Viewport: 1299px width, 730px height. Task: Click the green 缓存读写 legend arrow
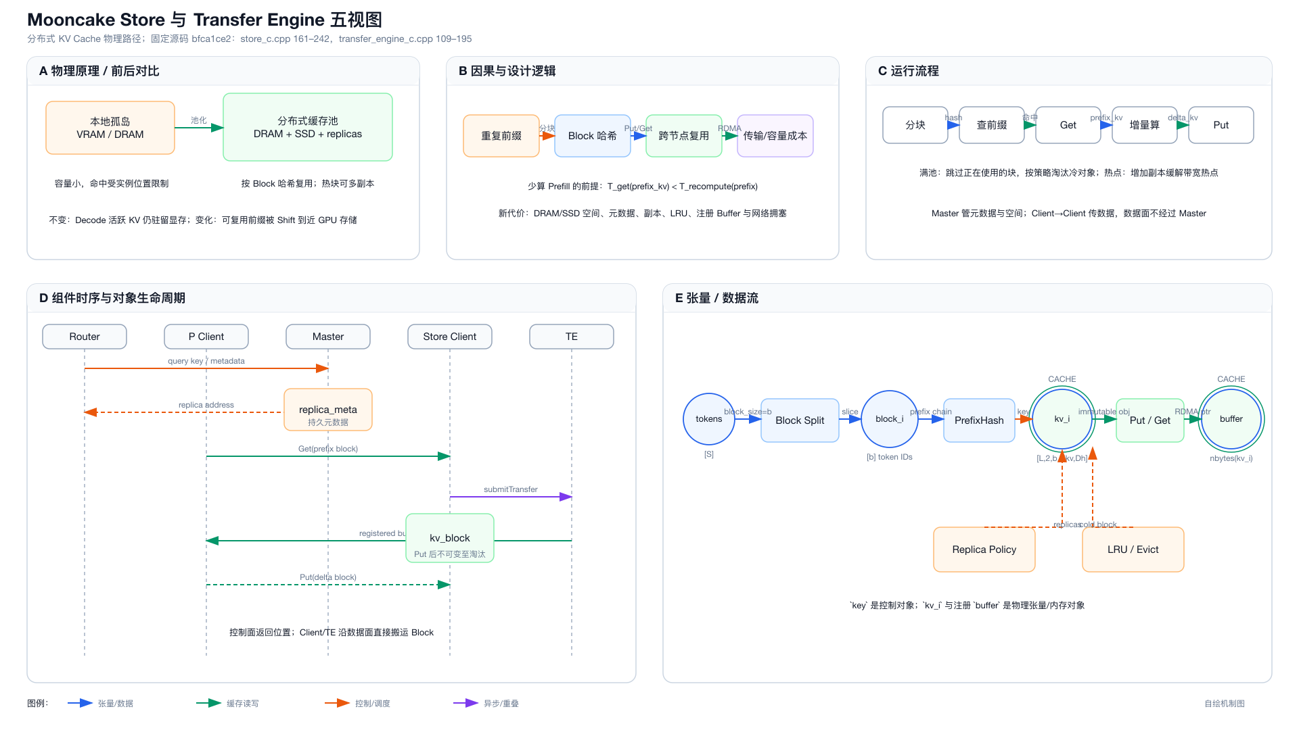tap(209, 703)
